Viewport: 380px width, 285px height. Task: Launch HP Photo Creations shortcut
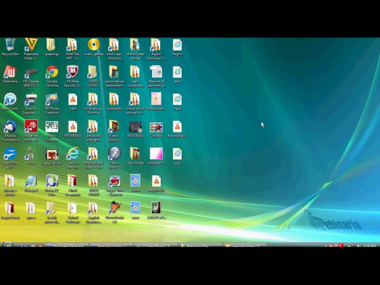tap(52, 104)
